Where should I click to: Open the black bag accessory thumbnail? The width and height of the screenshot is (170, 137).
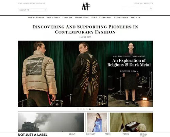(x=131, y=122)
